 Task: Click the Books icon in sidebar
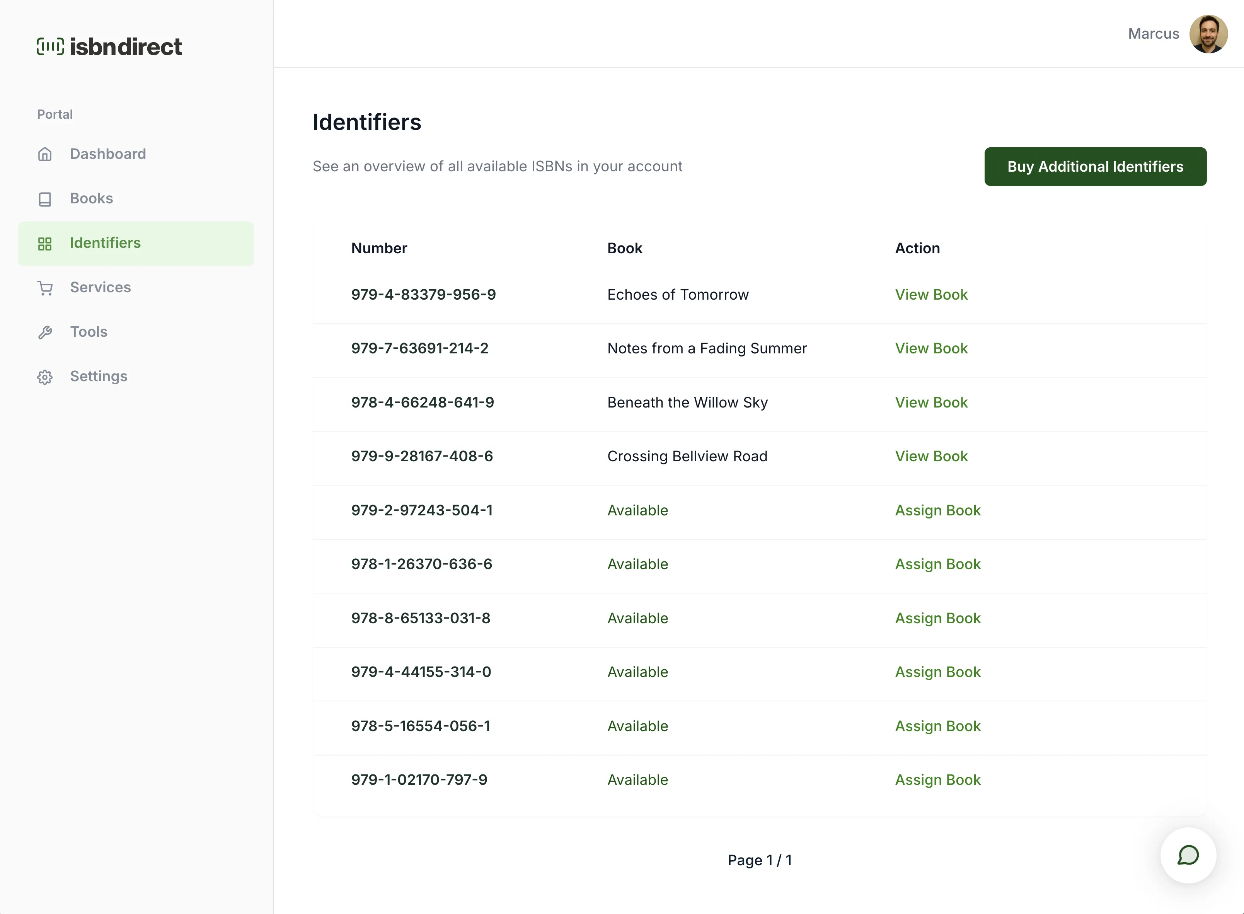pyautogui.click(x=45, y=199)
